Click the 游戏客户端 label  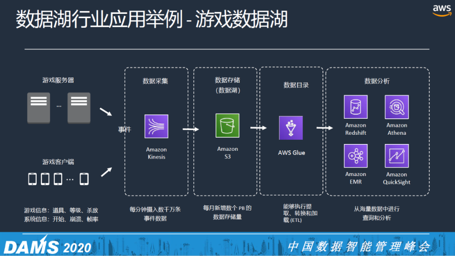[x=58, y=162]
